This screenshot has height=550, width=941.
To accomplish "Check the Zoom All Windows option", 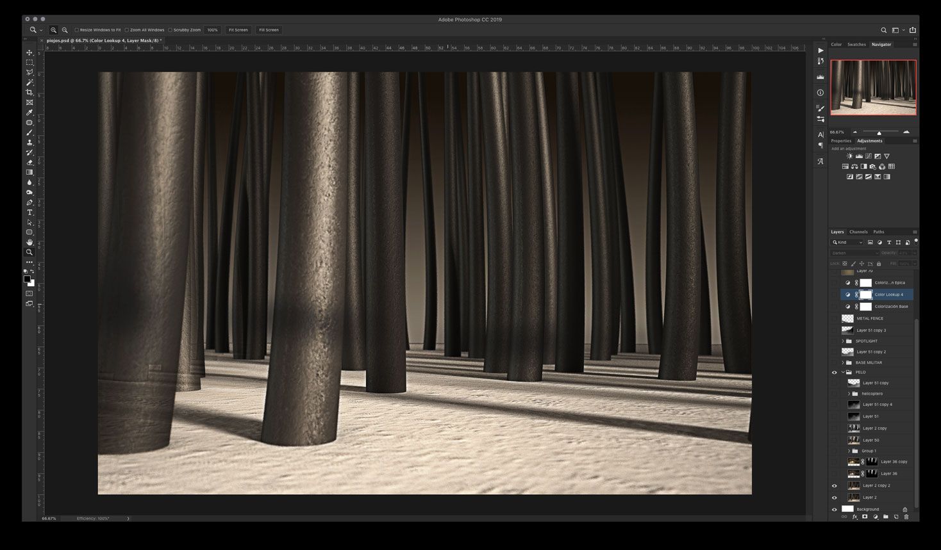I will [127, 30].
